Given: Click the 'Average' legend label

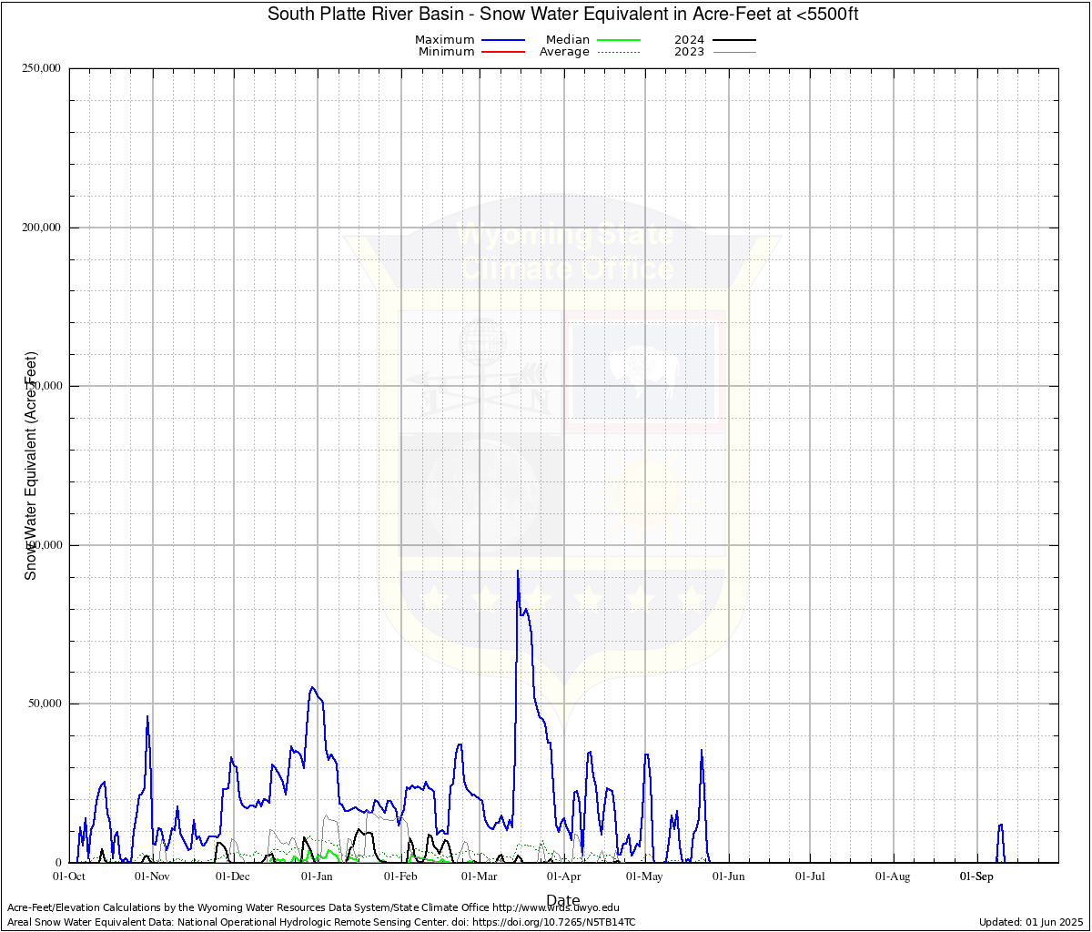Looking at the screenshot, I should click(x=564, y=52).
